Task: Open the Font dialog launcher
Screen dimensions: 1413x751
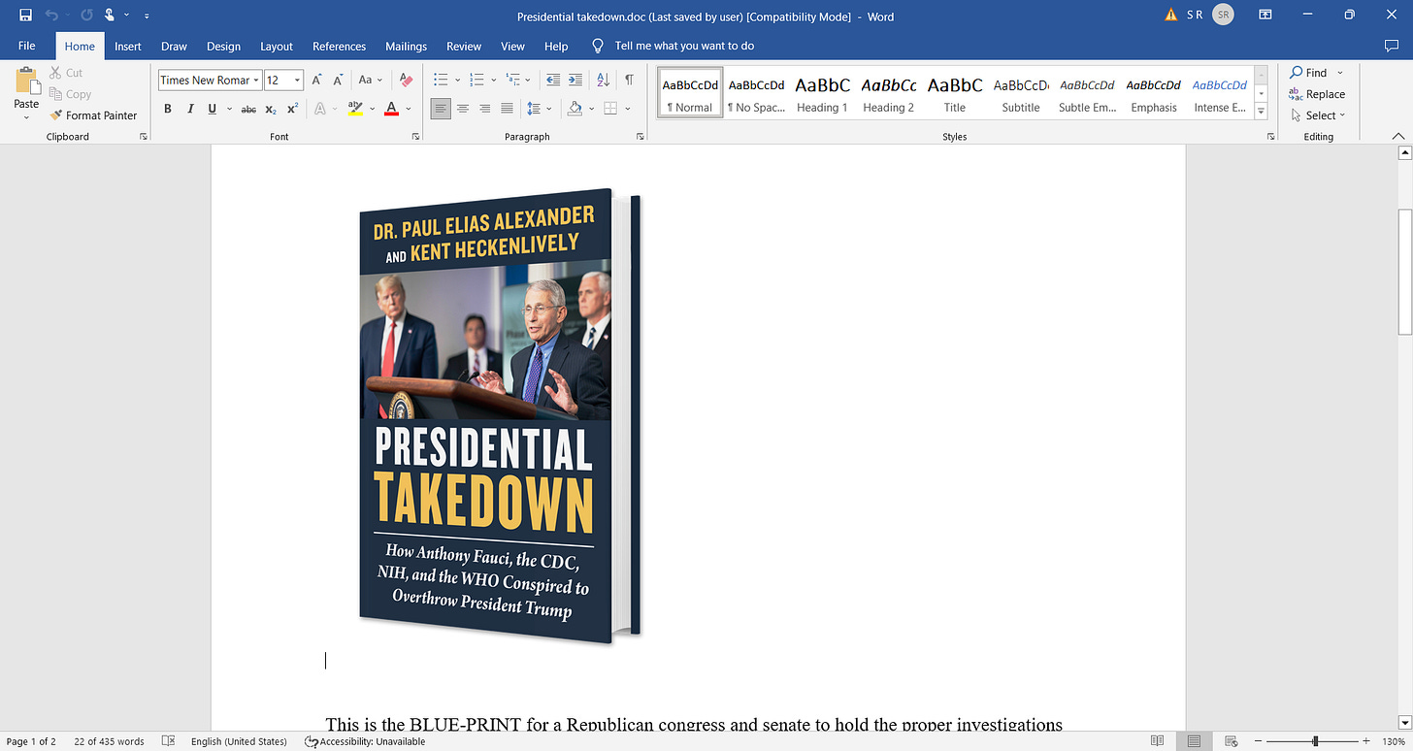Action: pyautogui.click(x=415, y=137)
